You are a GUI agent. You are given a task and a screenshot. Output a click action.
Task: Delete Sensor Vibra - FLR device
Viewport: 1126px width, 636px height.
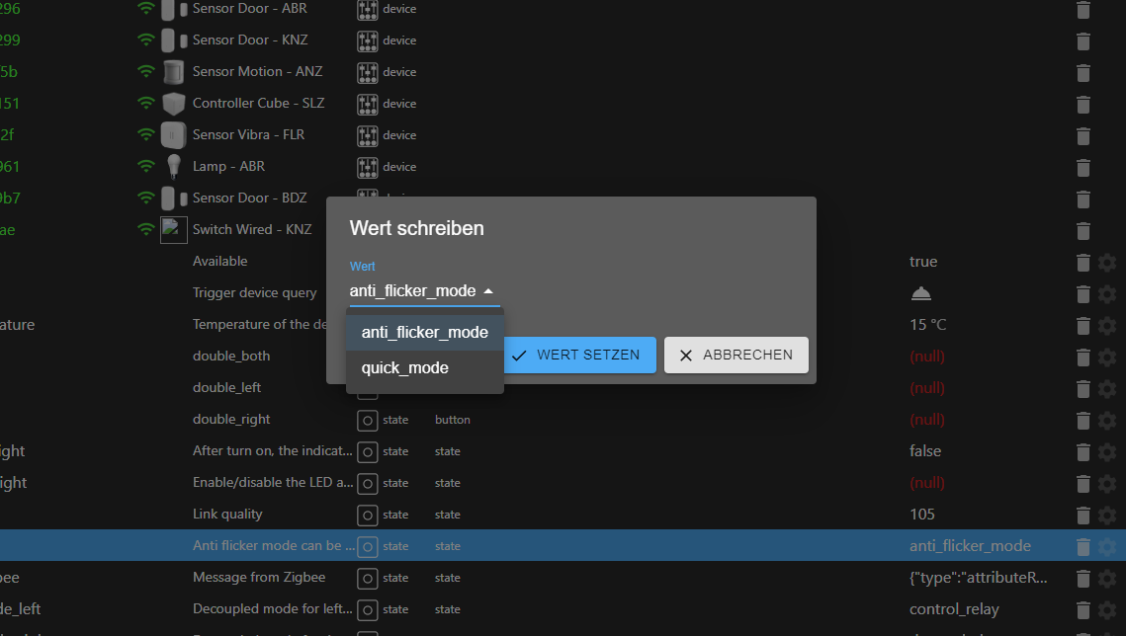coord(1083,135)
